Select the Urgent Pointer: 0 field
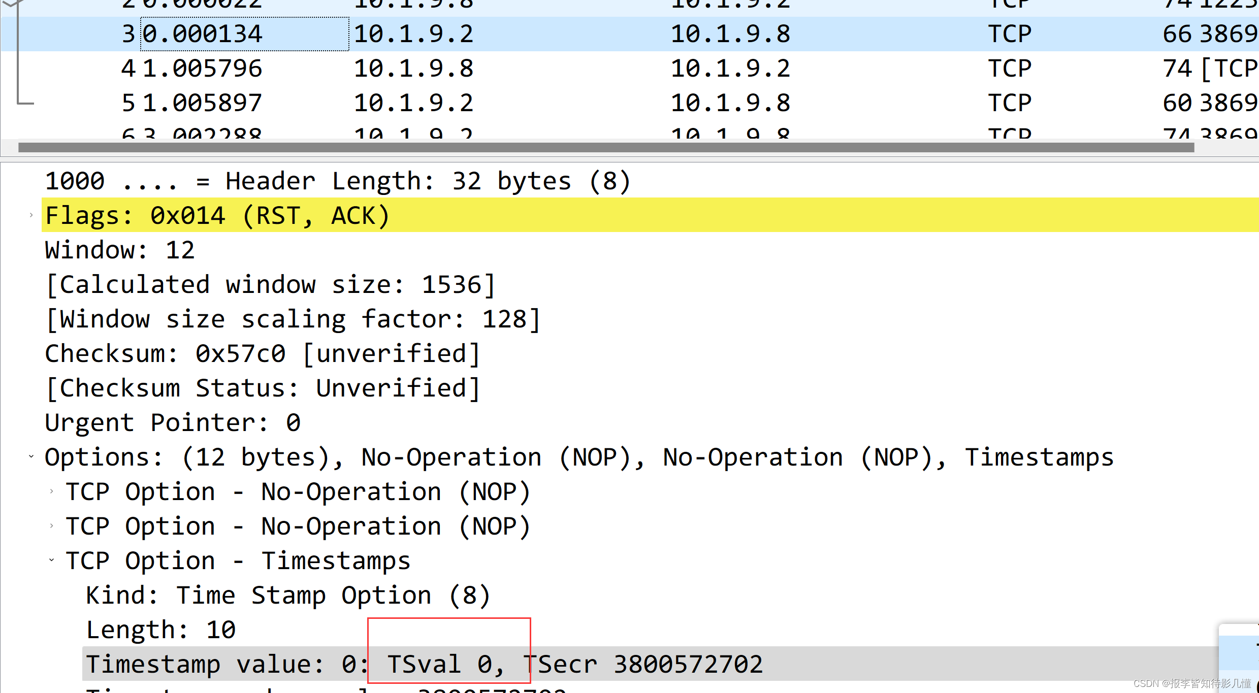The image size is (1259, 693). click(x=173, y=422)
